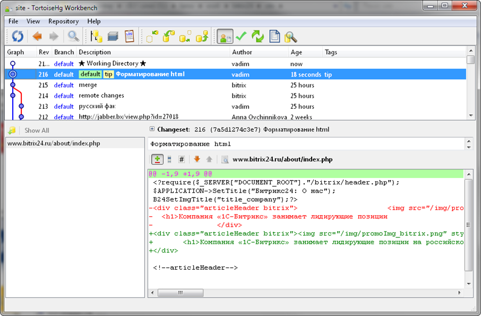Click the diff pane vertical scrollbar thumb
Viewport: 481px width, 316px height.
tap(468, 225)
